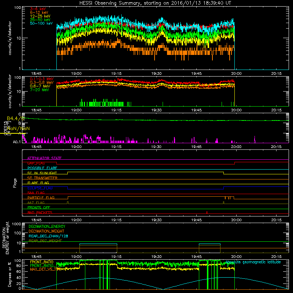Click 19:15 tick label under flags panel
This screenshot has width=293, height=293.
[116, 220]
